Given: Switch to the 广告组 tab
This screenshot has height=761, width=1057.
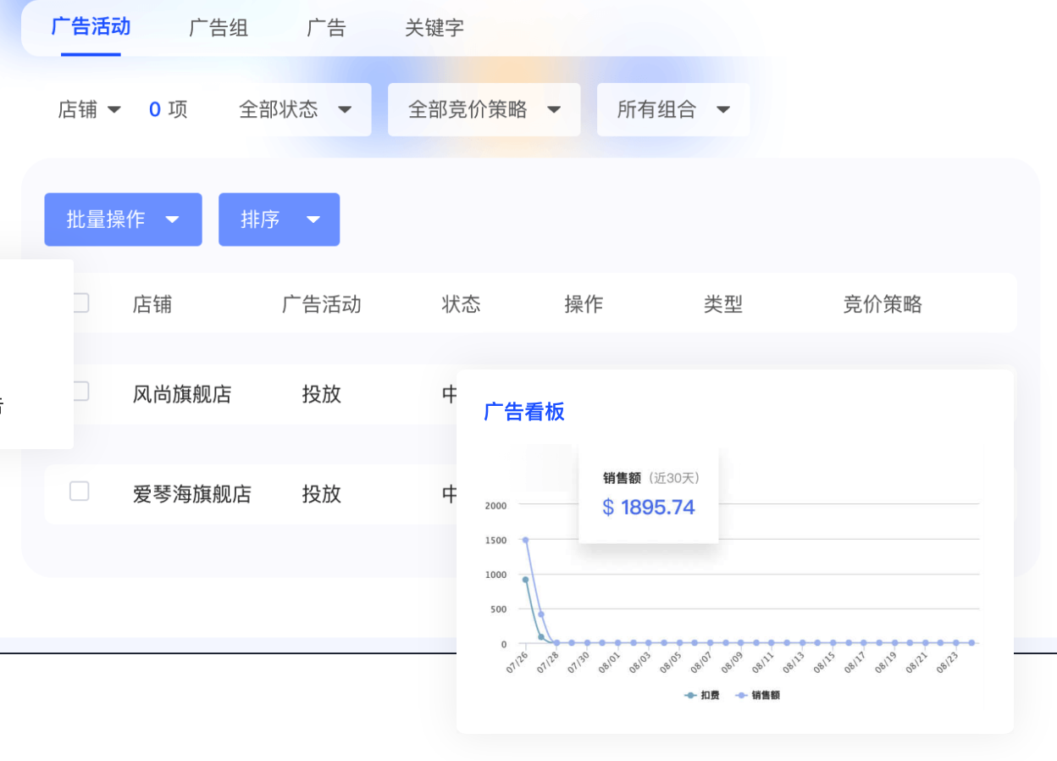Looking at the screenshot, I should tap(218, 27).
